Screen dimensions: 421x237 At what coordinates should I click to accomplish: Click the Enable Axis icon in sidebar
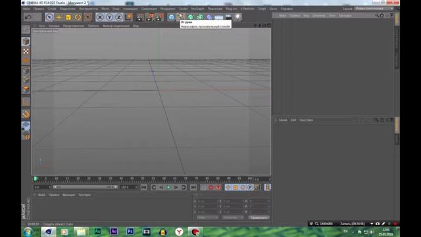(26, 102)
